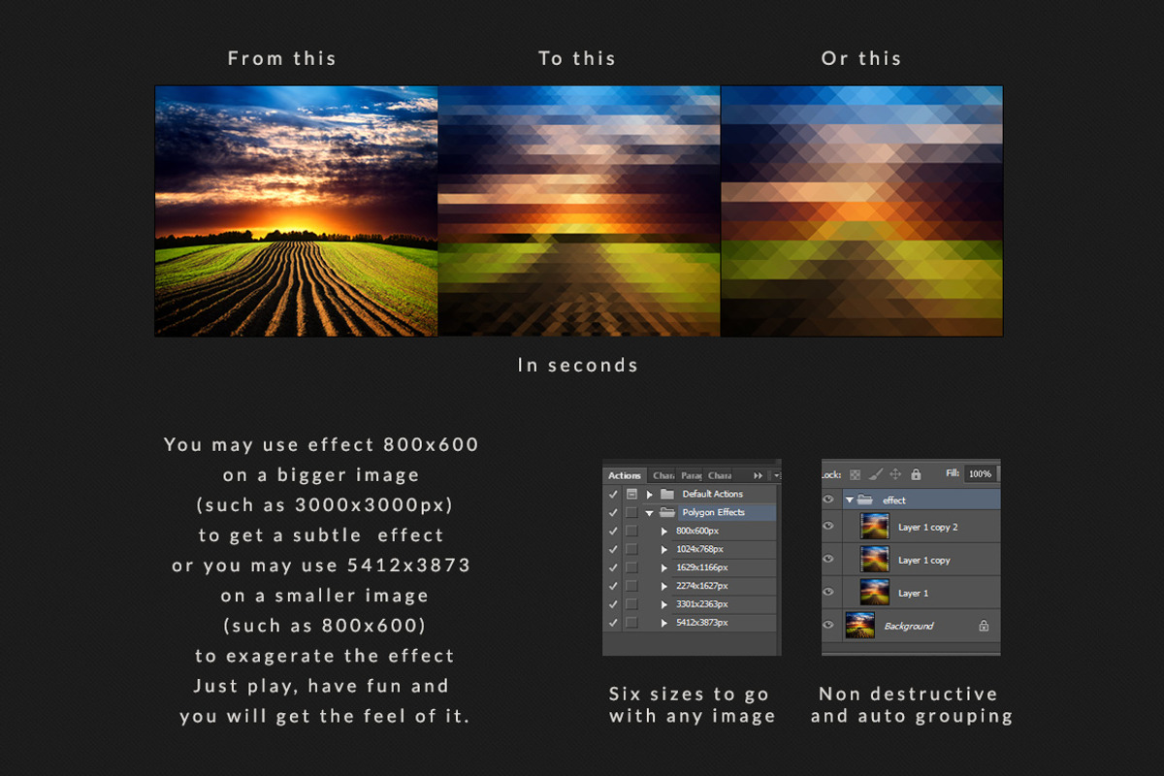Hide Layer 1 copy 2 via eye icon
Screen dimensions: 1164x776
click(828, 526)
